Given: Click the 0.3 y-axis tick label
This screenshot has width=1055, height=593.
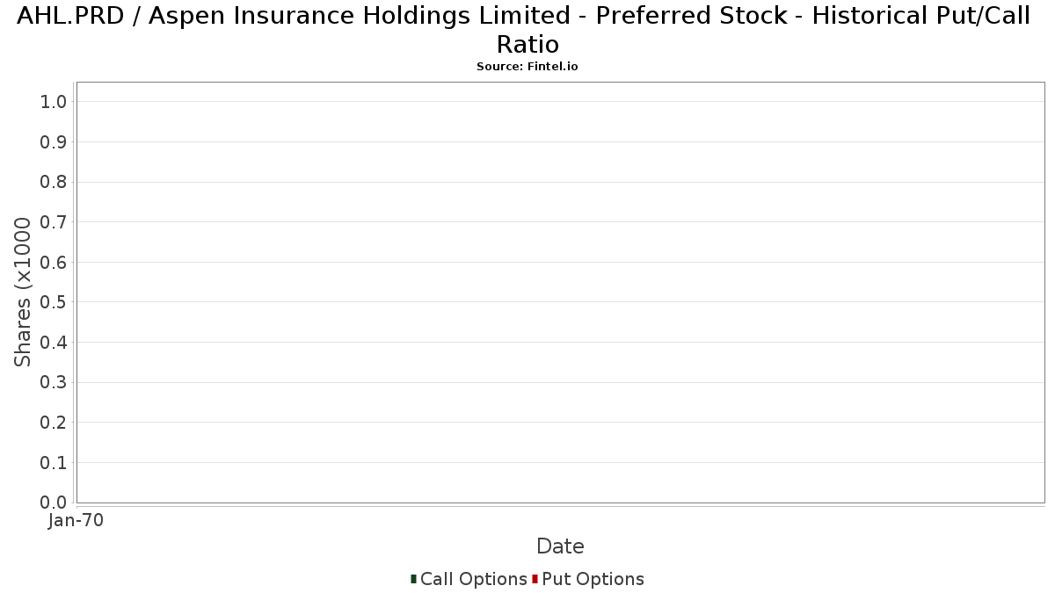Looking at the screenshot, I should point(54,382).
